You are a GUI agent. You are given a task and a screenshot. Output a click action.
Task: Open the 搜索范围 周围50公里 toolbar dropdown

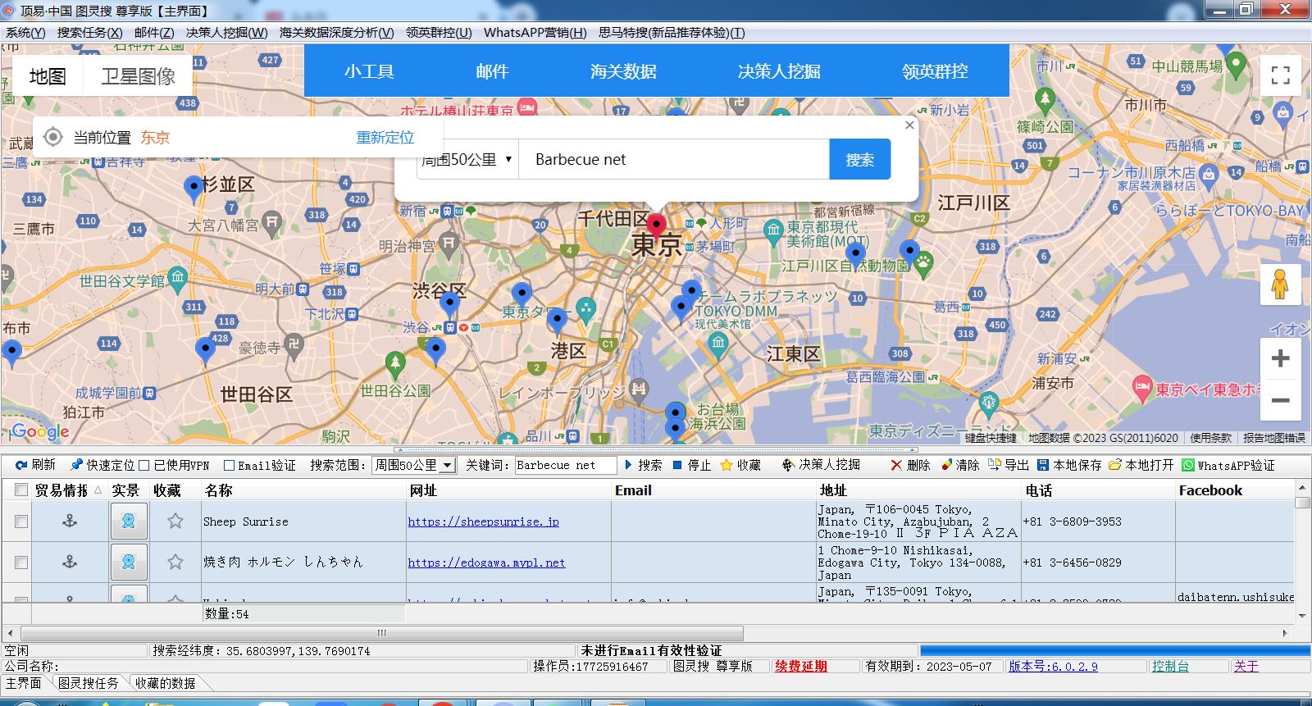pyautogui.click(x=413, y=465)
